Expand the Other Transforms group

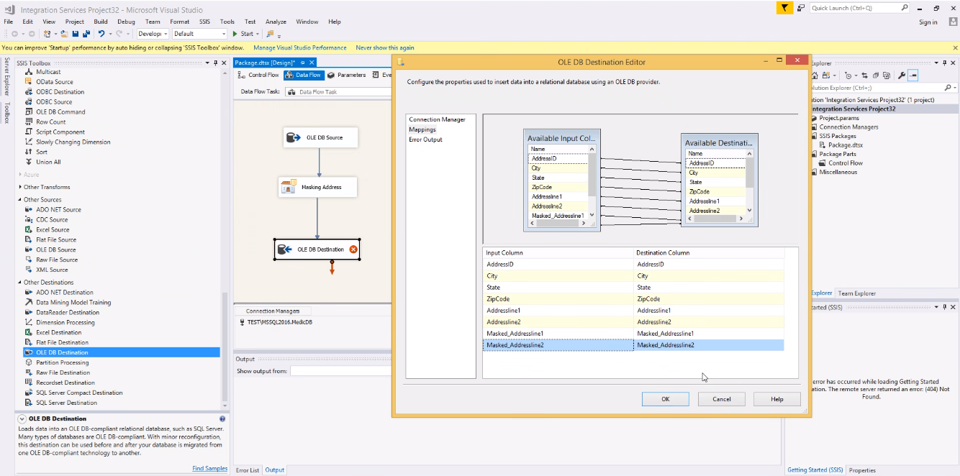tap(20, 187)
